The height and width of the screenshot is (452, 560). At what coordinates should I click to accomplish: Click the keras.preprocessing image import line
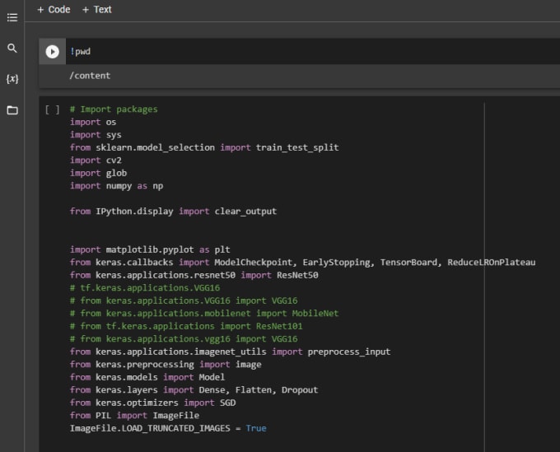[166, 365]
